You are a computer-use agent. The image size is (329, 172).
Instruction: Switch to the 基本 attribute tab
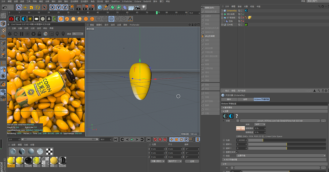point(229,99)
